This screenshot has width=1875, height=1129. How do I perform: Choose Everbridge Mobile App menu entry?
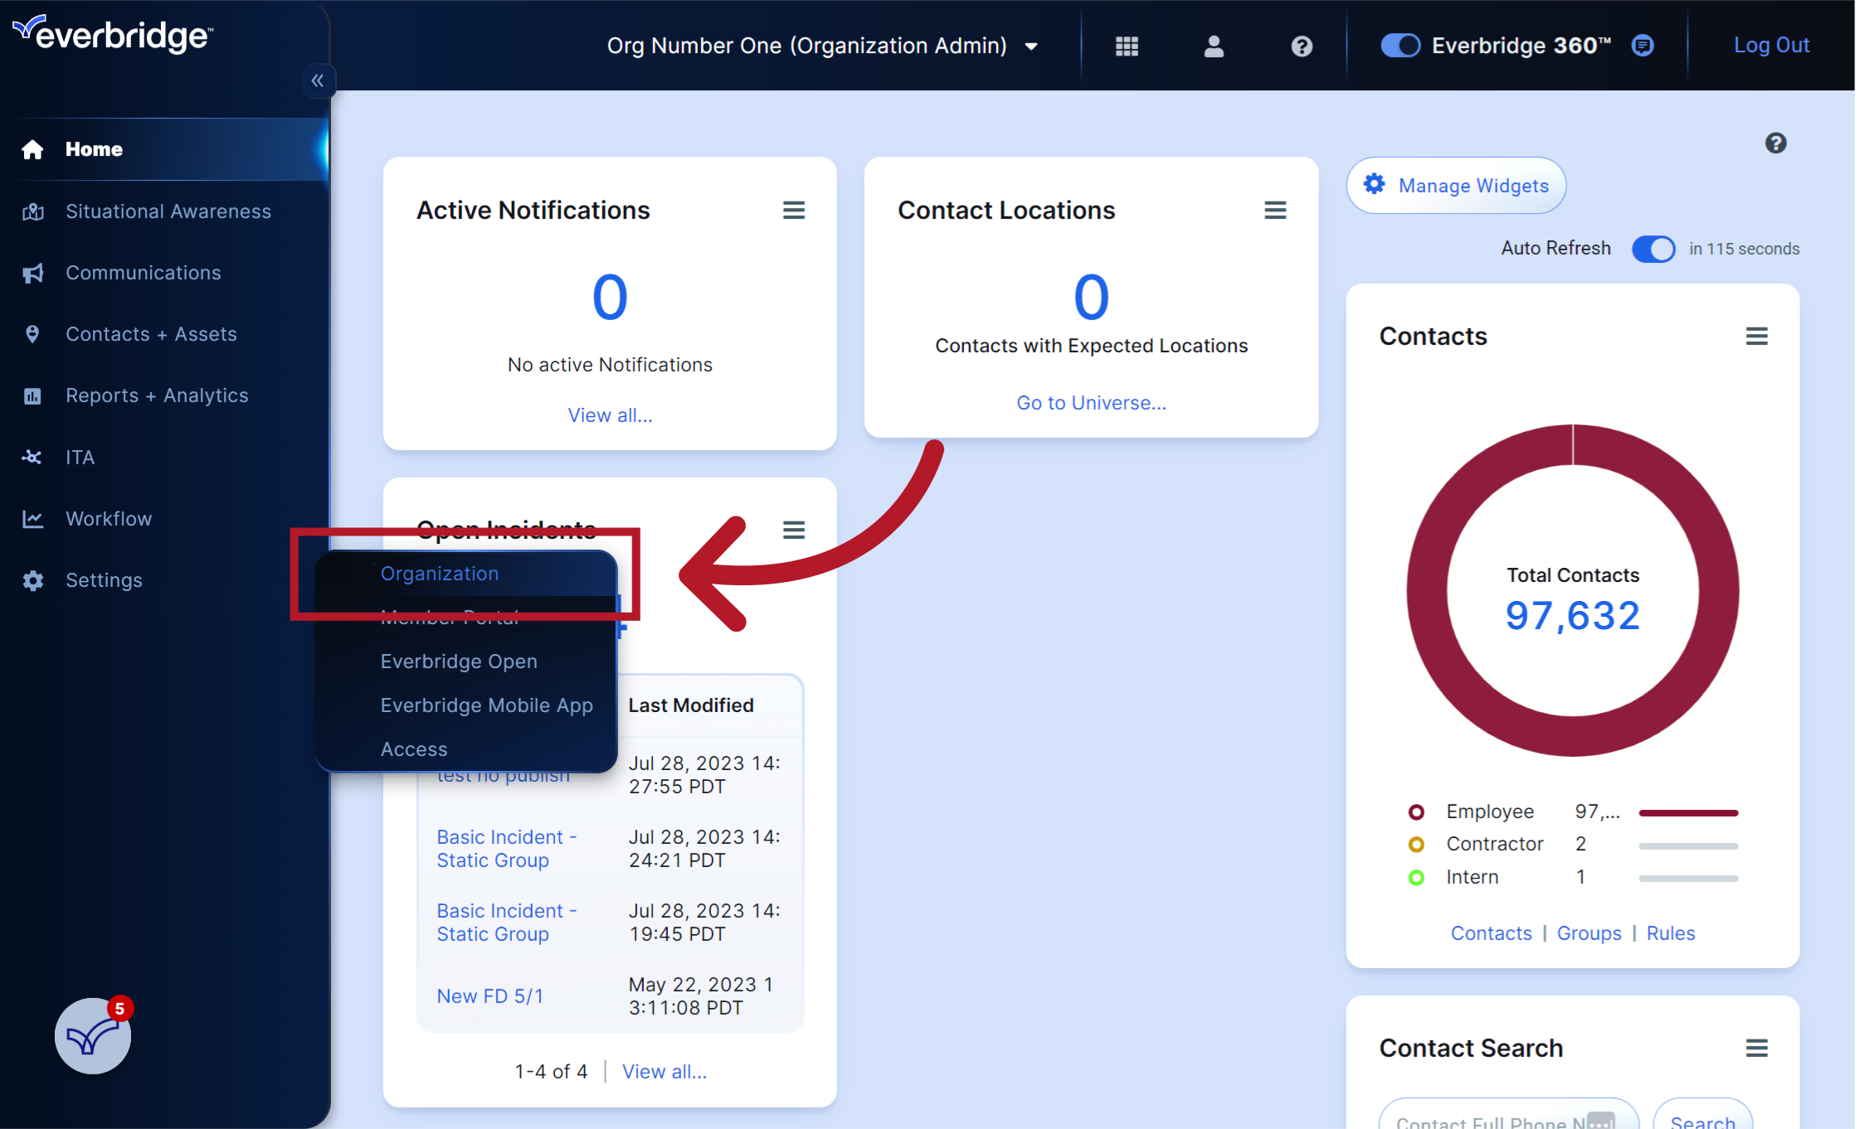(x=486, y=705)
